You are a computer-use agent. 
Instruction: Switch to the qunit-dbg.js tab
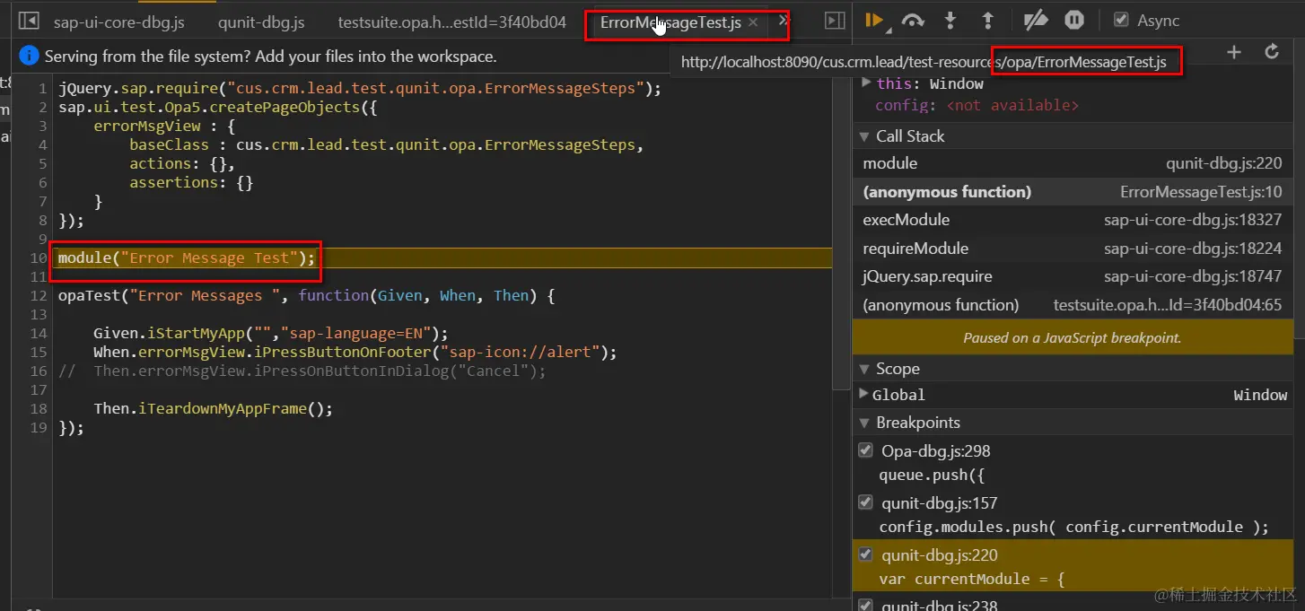(261, 22)
